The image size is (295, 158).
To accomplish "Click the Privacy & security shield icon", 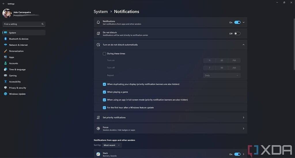I will click(5, 88).
